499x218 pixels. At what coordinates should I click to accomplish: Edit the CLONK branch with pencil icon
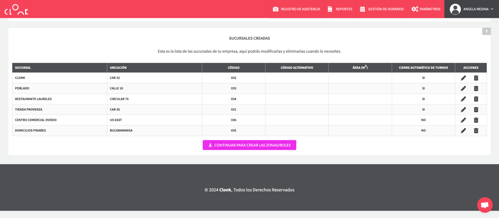pos(463,78)
